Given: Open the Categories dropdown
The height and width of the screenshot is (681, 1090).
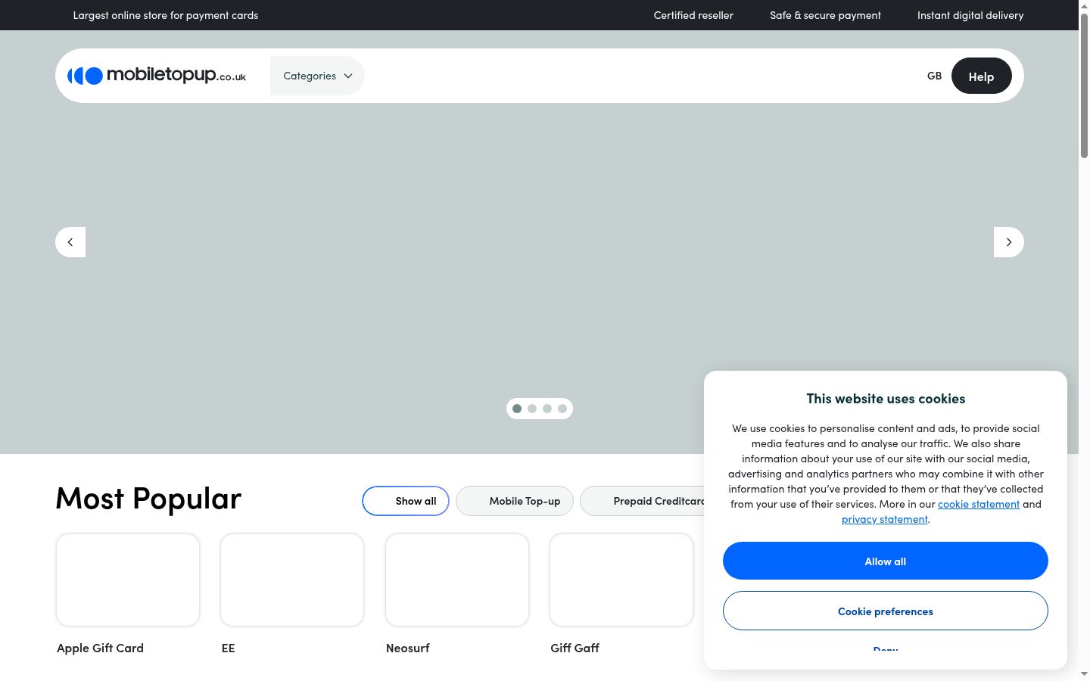Looking at the screenshot, I should coord(317,76).
